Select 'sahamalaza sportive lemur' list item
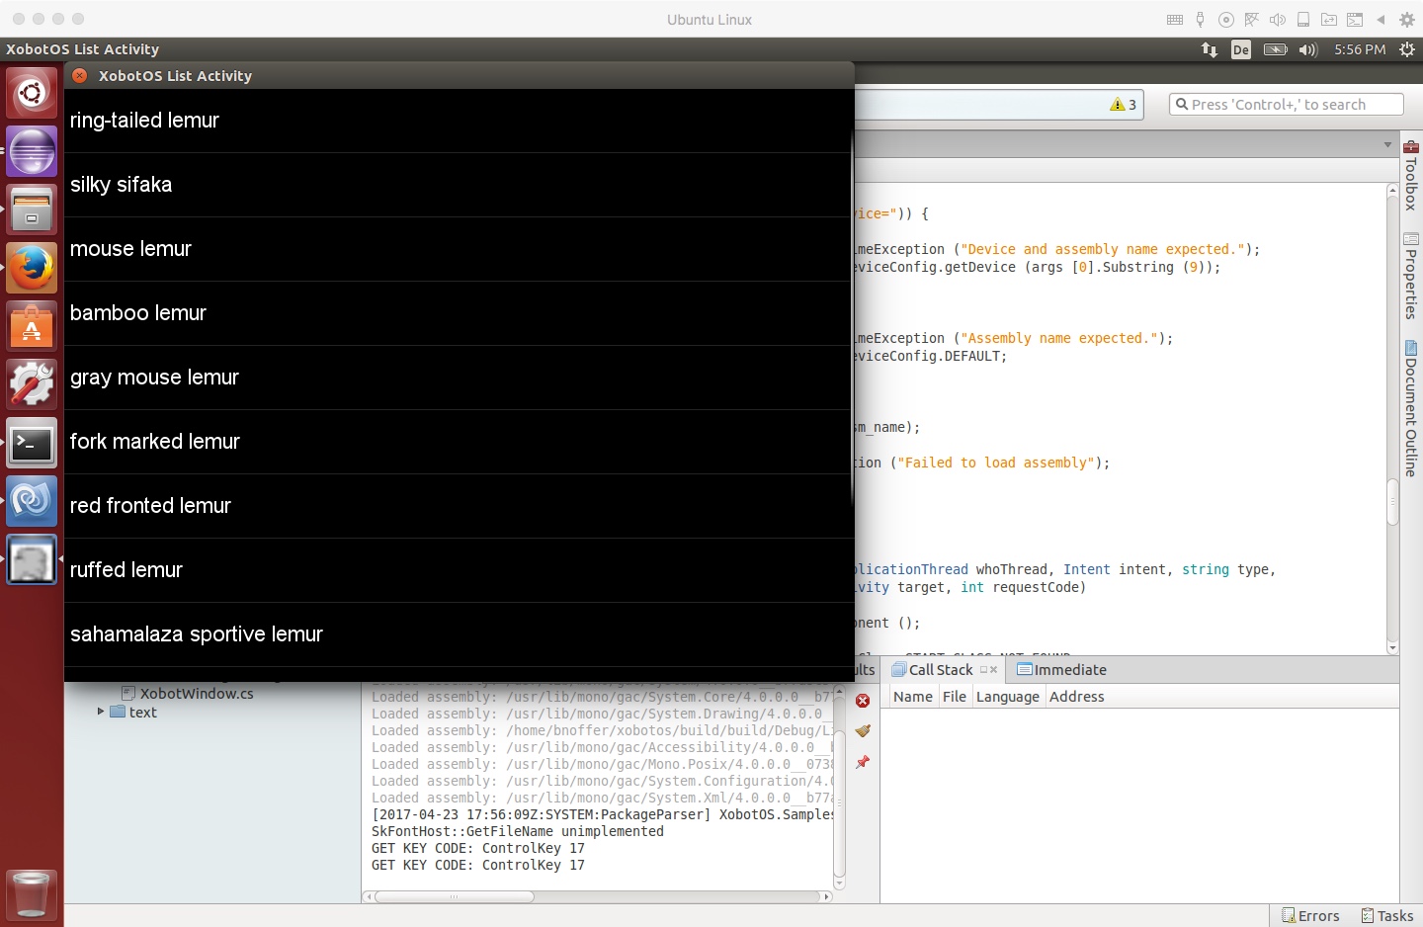Image resolution: width=1423 pixels, height=927 pixels. click(457, 634)
